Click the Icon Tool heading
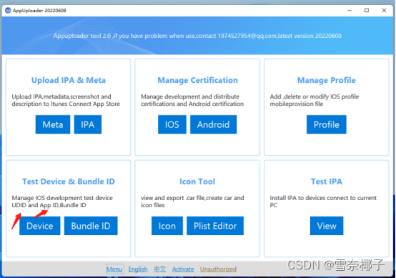 [x=197, y=182]
